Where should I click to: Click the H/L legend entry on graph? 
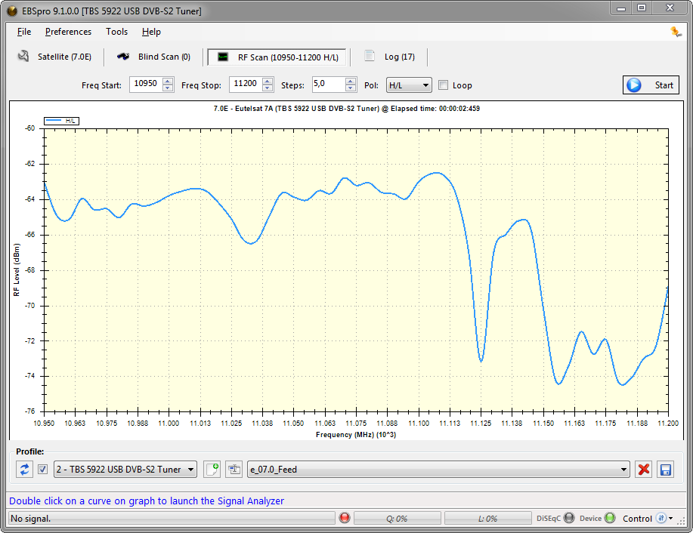pyautogui.click(x=61, y=121)
